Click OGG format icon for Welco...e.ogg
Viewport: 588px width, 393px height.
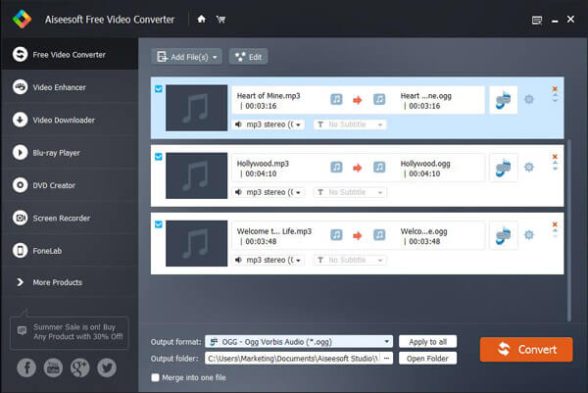(x=504, y=235)
